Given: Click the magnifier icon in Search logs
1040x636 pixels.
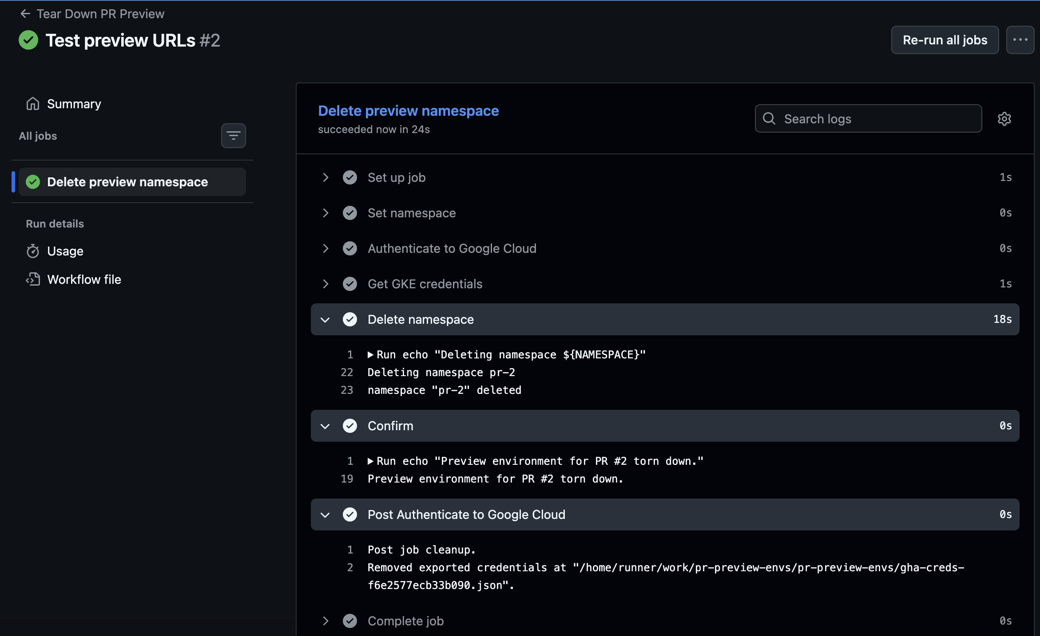Looking at the screenshot, I should (769, 118).
